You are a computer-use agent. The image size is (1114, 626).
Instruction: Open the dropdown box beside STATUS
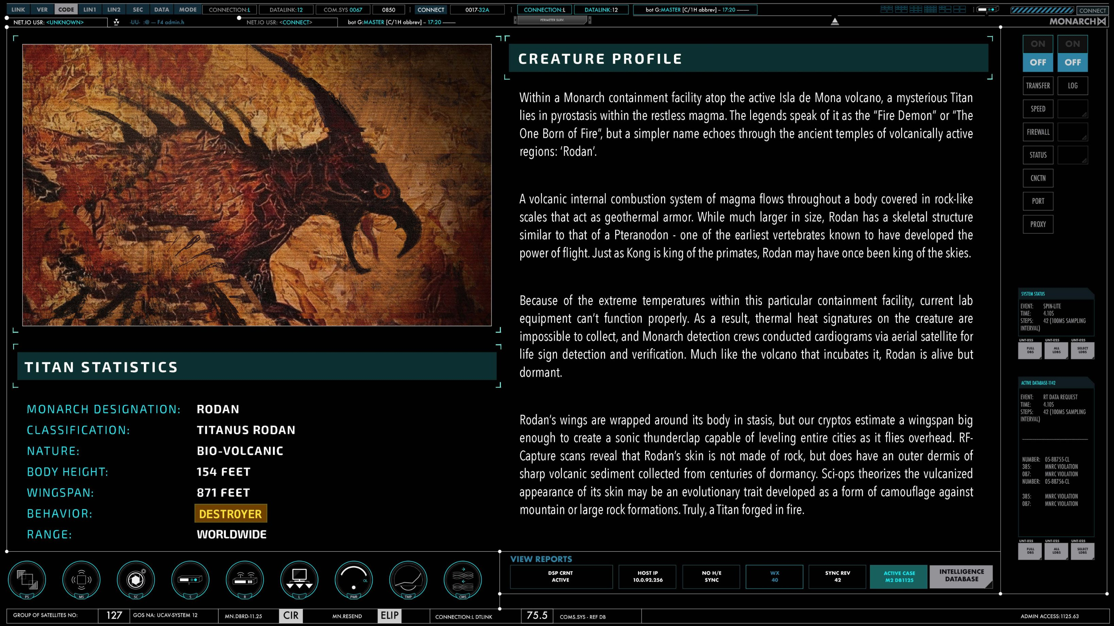point(1073,155)
